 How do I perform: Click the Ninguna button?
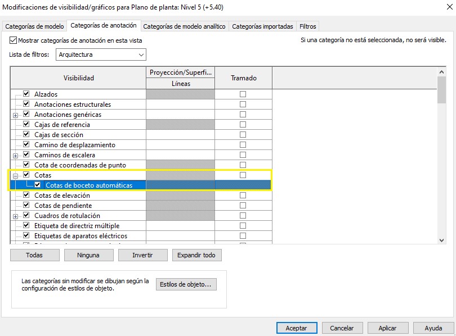point(89,255)
